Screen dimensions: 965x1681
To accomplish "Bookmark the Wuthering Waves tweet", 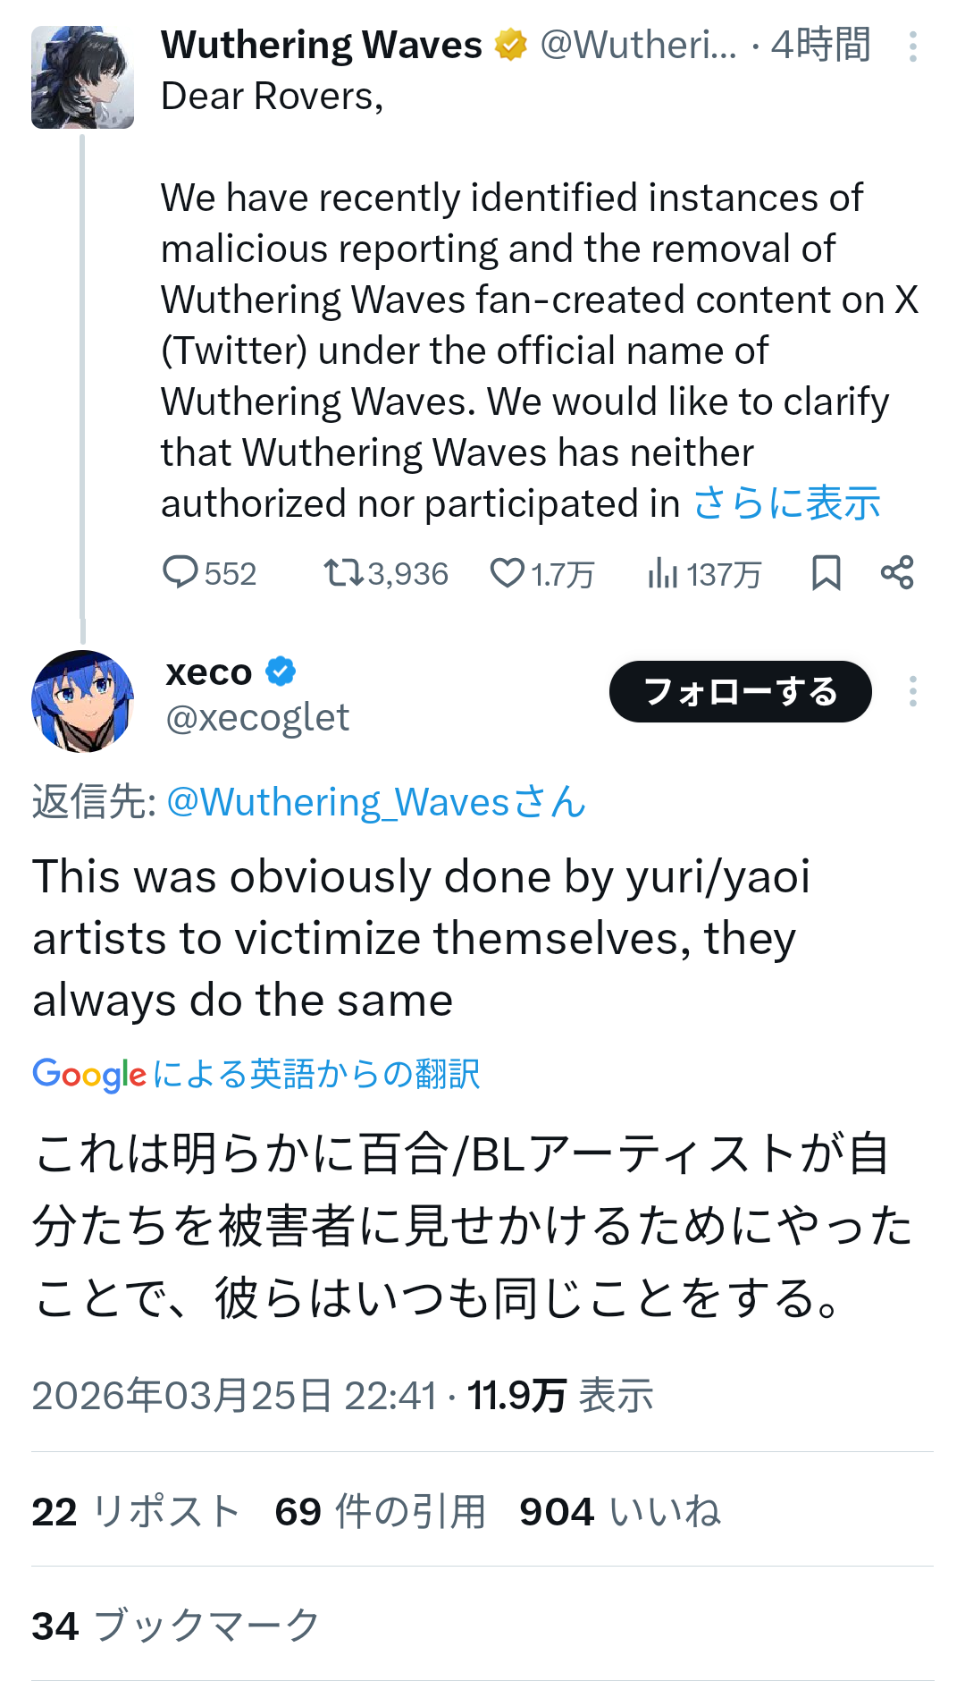I will coord(826,572).
